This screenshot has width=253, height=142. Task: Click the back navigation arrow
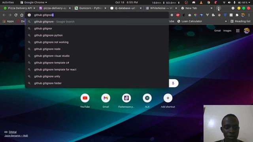(x=4, y=15)
